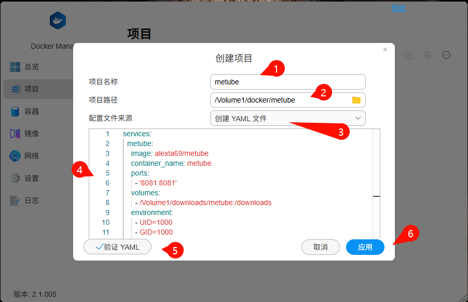This screenshot has height=302, width=468.
Task: Click the 总览 menu label
Action: (x=32, y=67)
